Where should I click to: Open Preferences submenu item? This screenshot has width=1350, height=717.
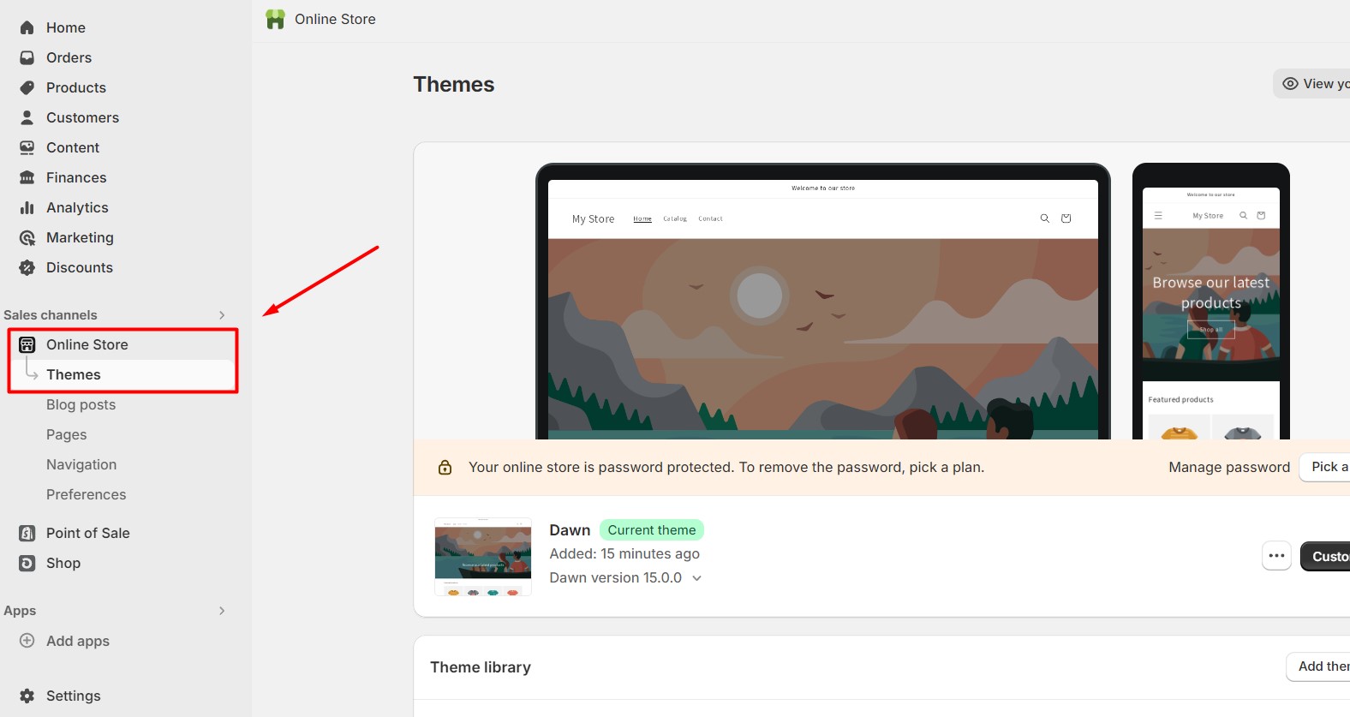tap(86, 494)
